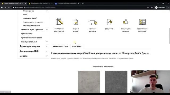Click the рассрочка caption
The width and height of the screenshot is (170, 95).
109,29
